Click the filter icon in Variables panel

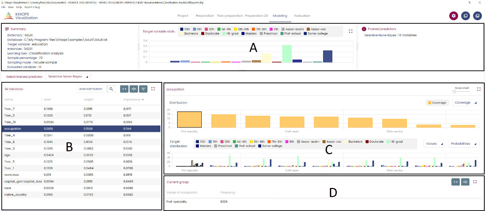[143, 89]
